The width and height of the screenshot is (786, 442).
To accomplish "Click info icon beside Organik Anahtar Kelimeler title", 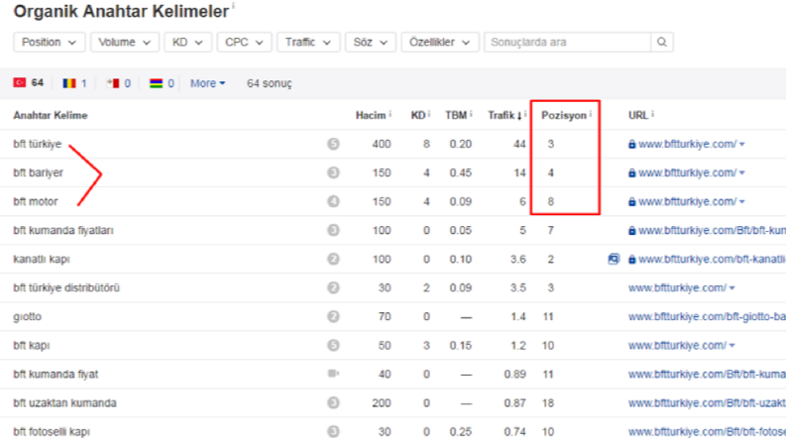I will pos(233,6).
